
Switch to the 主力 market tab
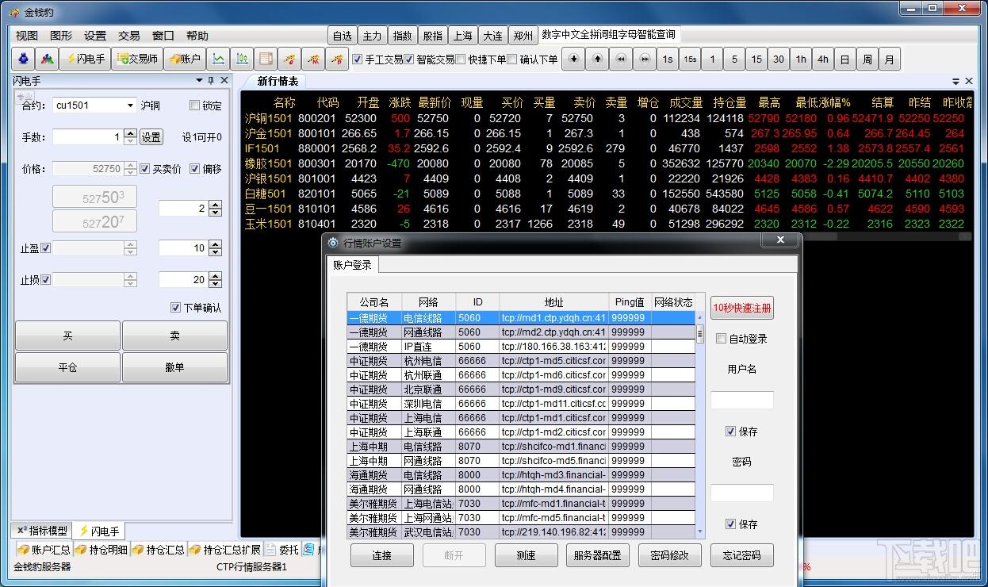click(x=372, y=36)
